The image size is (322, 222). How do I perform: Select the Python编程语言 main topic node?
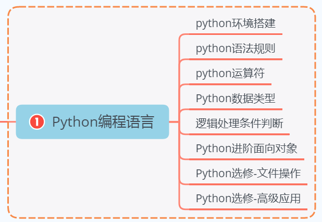pos(92,122)
